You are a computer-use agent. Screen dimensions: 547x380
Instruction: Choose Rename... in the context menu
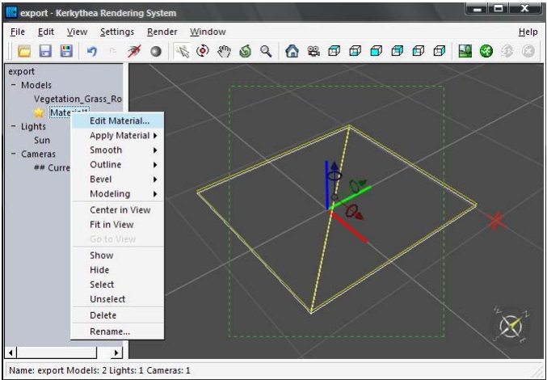coord(118,331)
